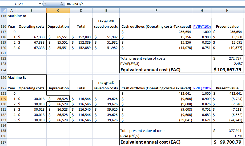
Task: Click Machine B EAC value $99,700.79
Action: (x=227, y=142)
